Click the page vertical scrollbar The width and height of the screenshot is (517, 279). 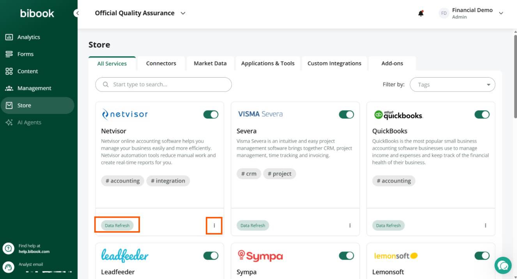point(515,76)
